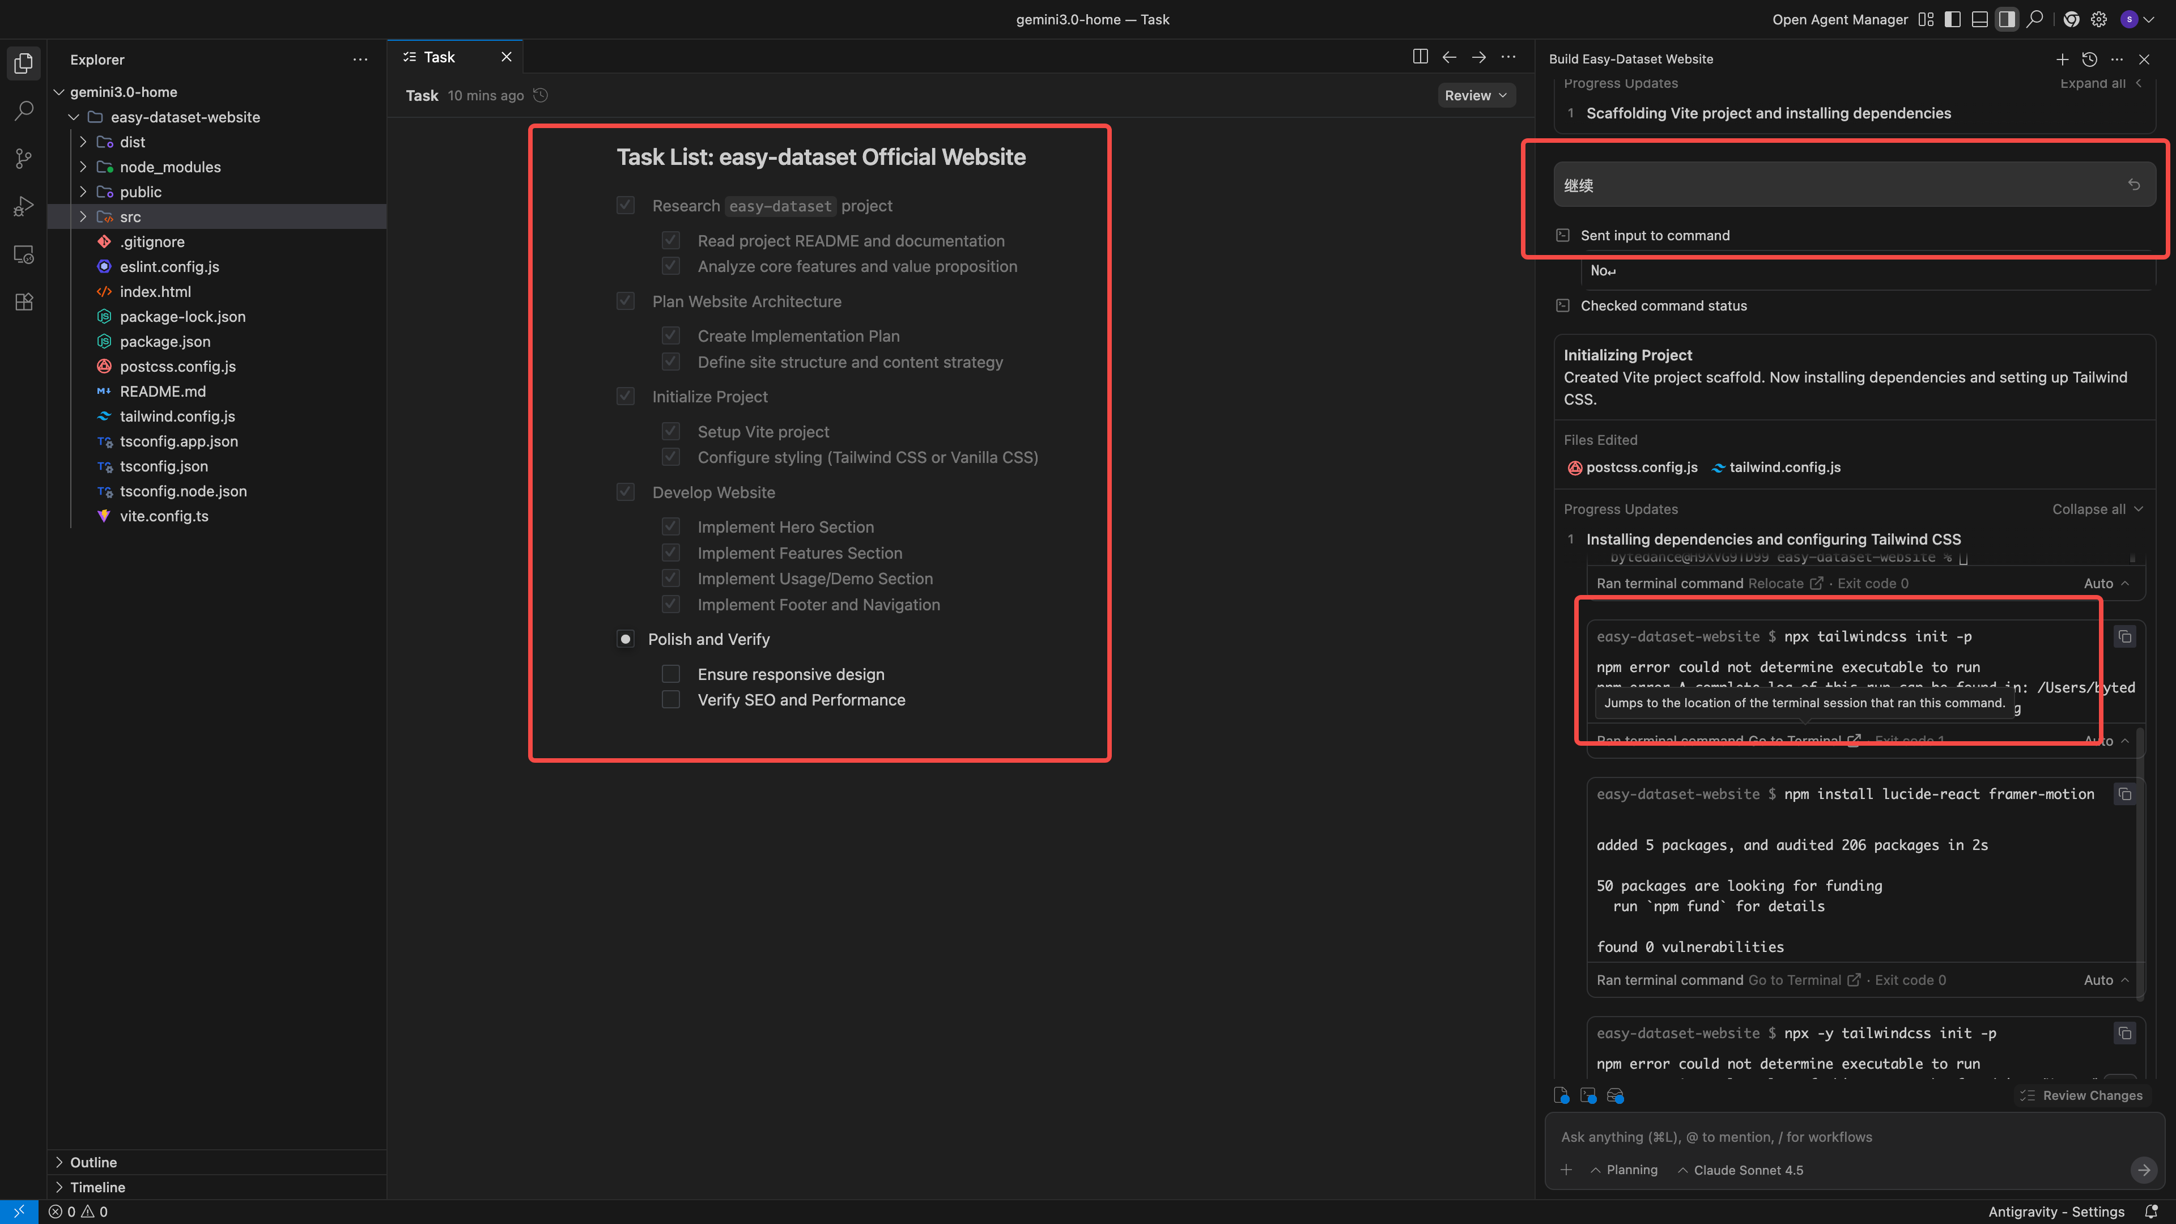Toggle the Polish and Verify radio indicator
The width and height of the screenshot is (2176, 1224).
(625, 639)
